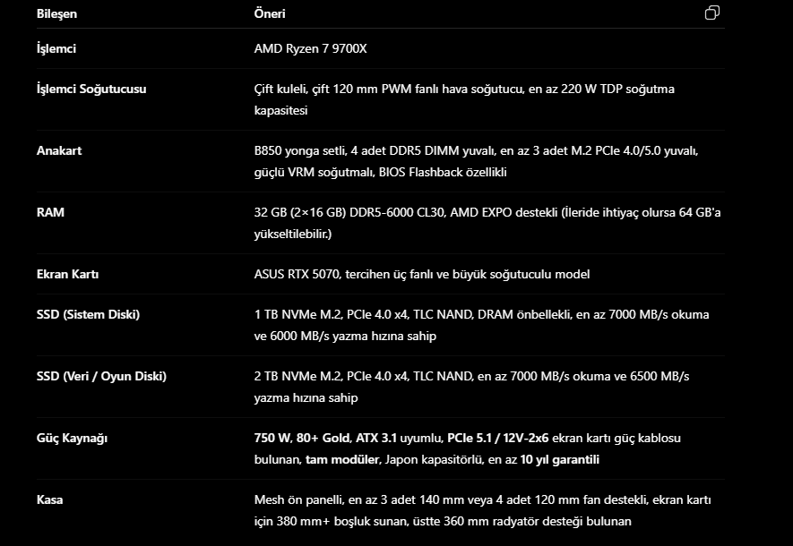Image resolution: width=793 pixels, height=546 pixels.
Task: Click the 1 TB NVMe M.2 description
Action: pyautogui.click(x=481, y=325)
